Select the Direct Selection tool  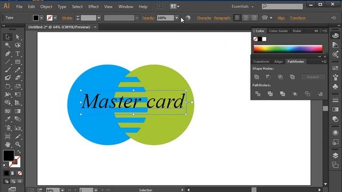coord(18,37)
